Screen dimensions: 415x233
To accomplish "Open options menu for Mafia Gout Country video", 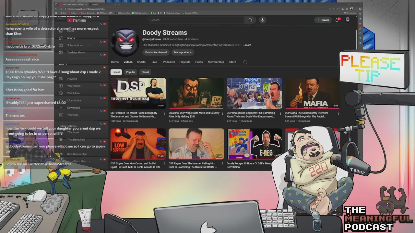I will coord(338,113).
